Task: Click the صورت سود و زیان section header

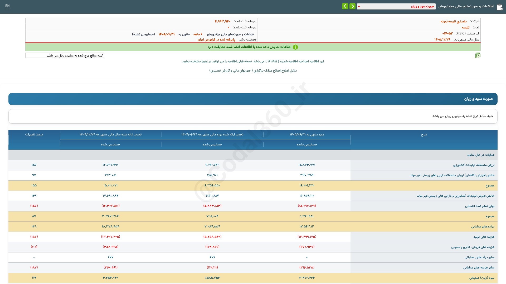Action: point(253,99)
